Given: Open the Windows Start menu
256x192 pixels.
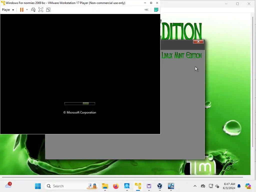Looking at the screenshot, I should [x=38, y=186].
